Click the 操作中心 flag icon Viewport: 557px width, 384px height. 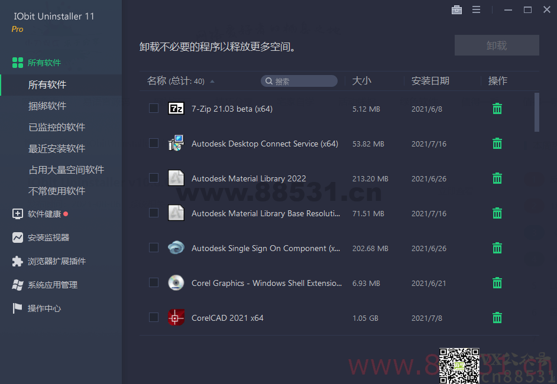(17, 308)
